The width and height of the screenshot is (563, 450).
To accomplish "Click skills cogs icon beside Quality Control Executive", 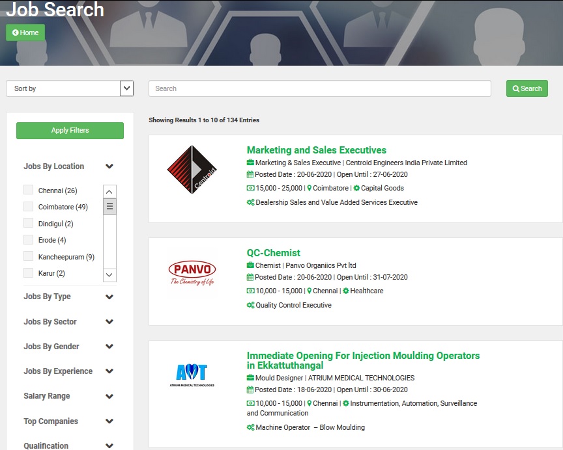I will tap(250, 305).
